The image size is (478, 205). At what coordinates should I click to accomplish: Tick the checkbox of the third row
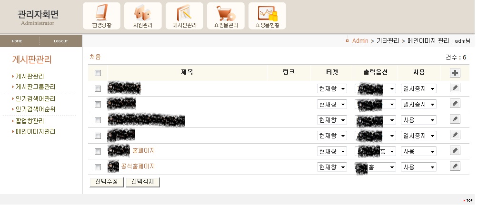click(x=98, y=120)
